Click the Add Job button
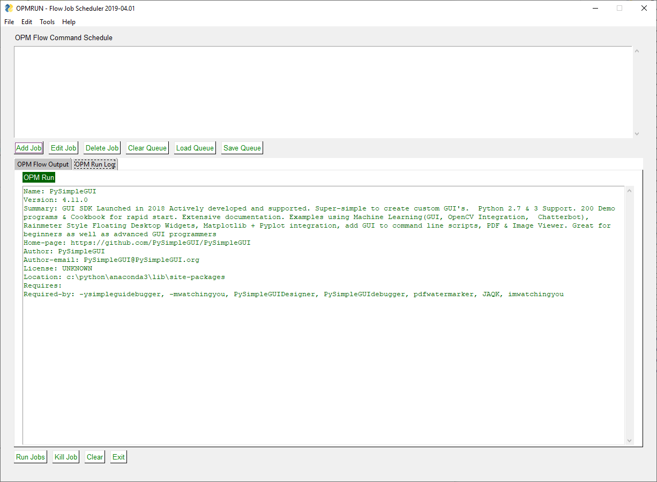The image size is (657, 482). [28, 148]
